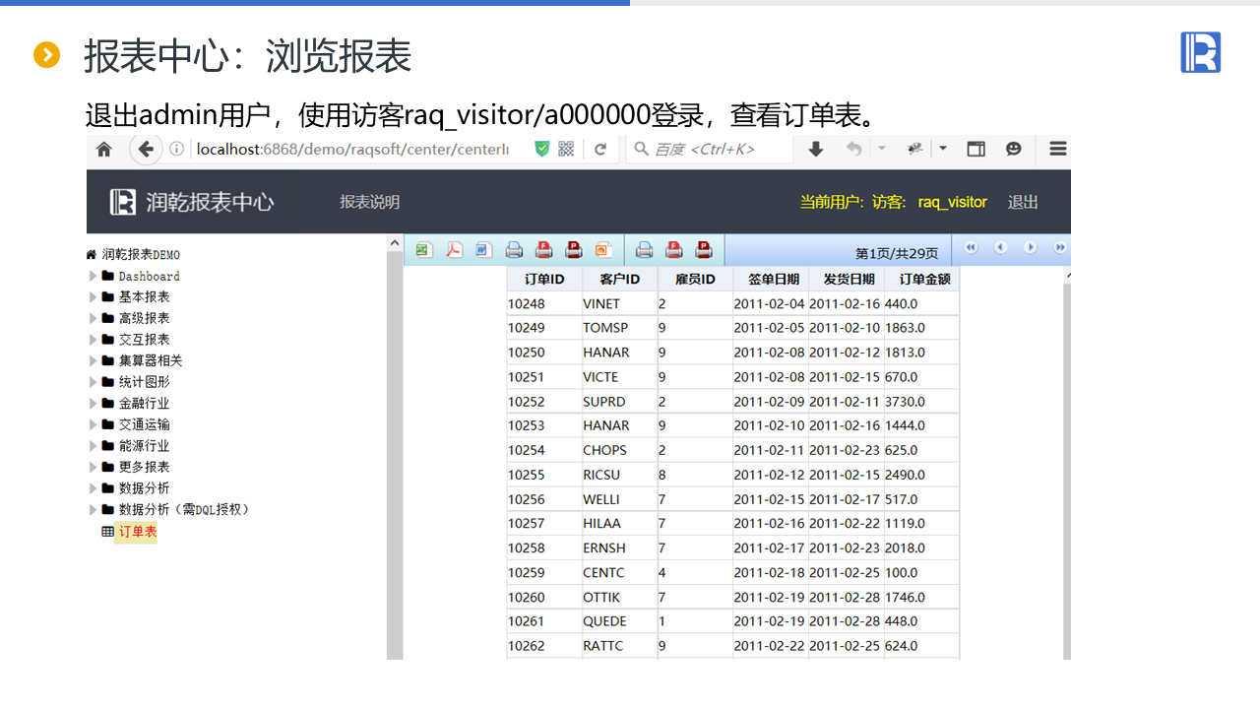Viewport: 1260px width, 709px height.
Task: Click the raq_visitor username text
Action: pos(951,201)
